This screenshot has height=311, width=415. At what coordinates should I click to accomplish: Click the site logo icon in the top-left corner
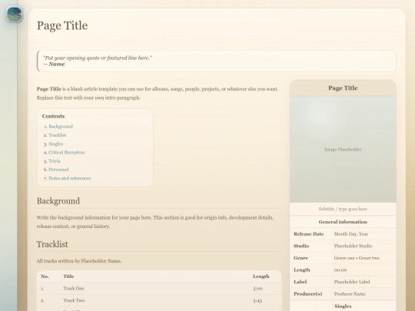click(x=15, y=15)
